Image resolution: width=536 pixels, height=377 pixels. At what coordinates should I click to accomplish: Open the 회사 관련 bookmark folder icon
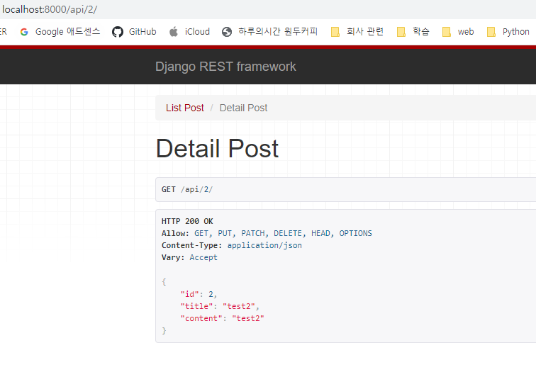click(x=335, y=32)
